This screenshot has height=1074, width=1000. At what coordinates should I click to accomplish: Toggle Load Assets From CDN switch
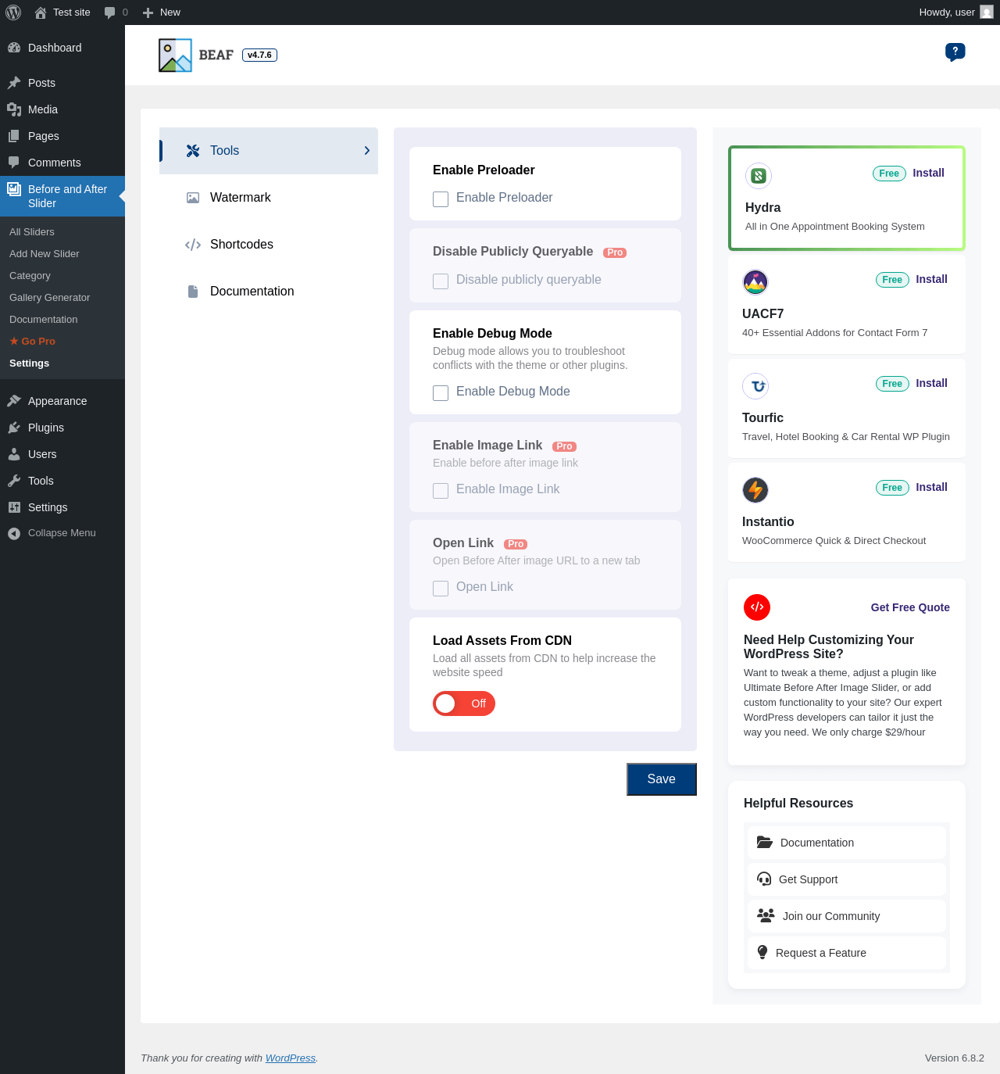pos(464,703)
